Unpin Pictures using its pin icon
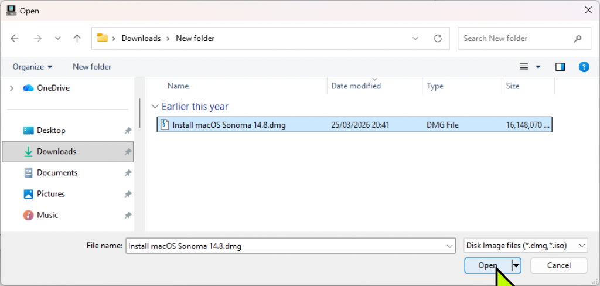 (x=128, y=195)
